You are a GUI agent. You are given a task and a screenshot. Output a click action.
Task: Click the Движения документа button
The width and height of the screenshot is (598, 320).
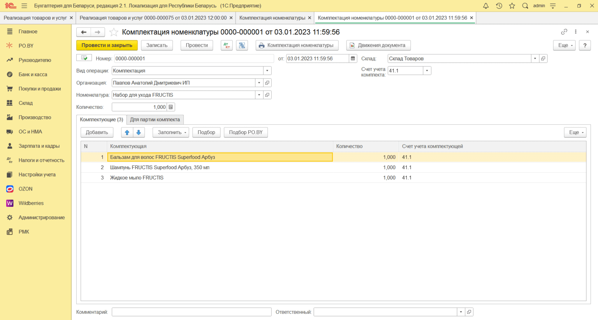point(378,45)
